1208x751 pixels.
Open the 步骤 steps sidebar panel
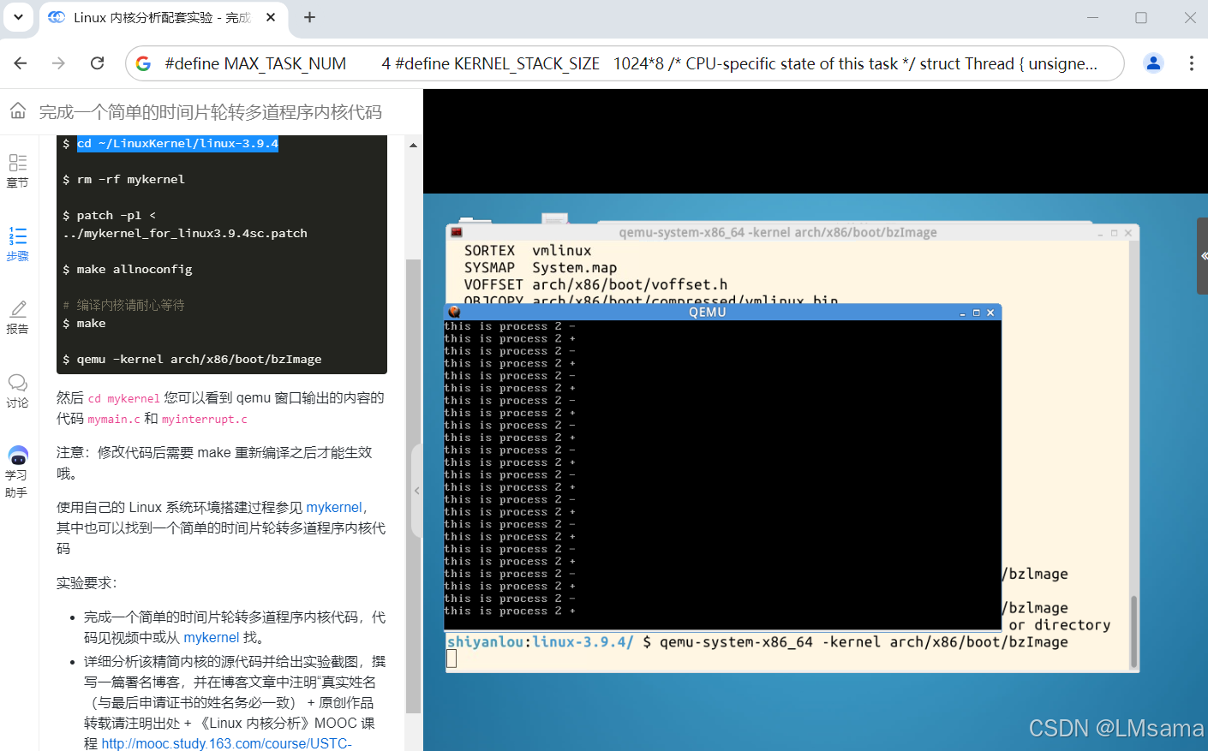click(x=17, y=244)
